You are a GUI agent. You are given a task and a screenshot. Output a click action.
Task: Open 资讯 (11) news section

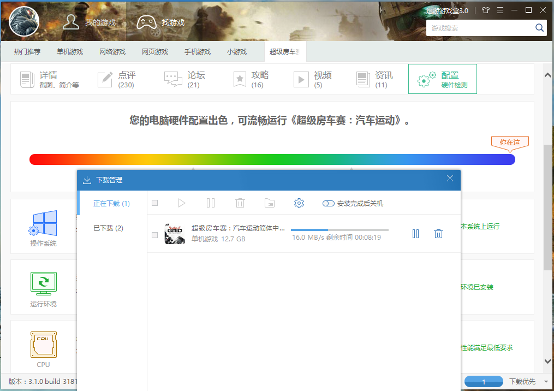(x=374, y=79)
